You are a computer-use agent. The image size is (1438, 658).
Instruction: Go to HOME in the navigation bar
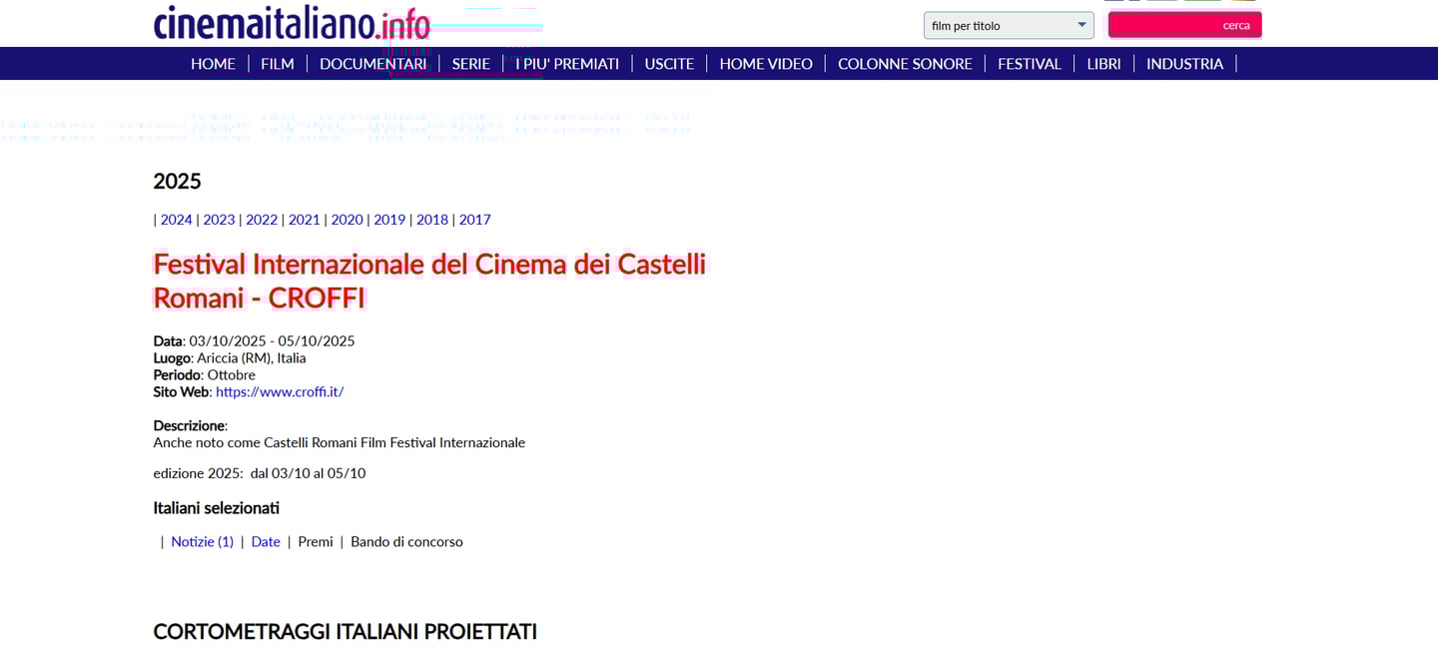click(x=213, y=64)
